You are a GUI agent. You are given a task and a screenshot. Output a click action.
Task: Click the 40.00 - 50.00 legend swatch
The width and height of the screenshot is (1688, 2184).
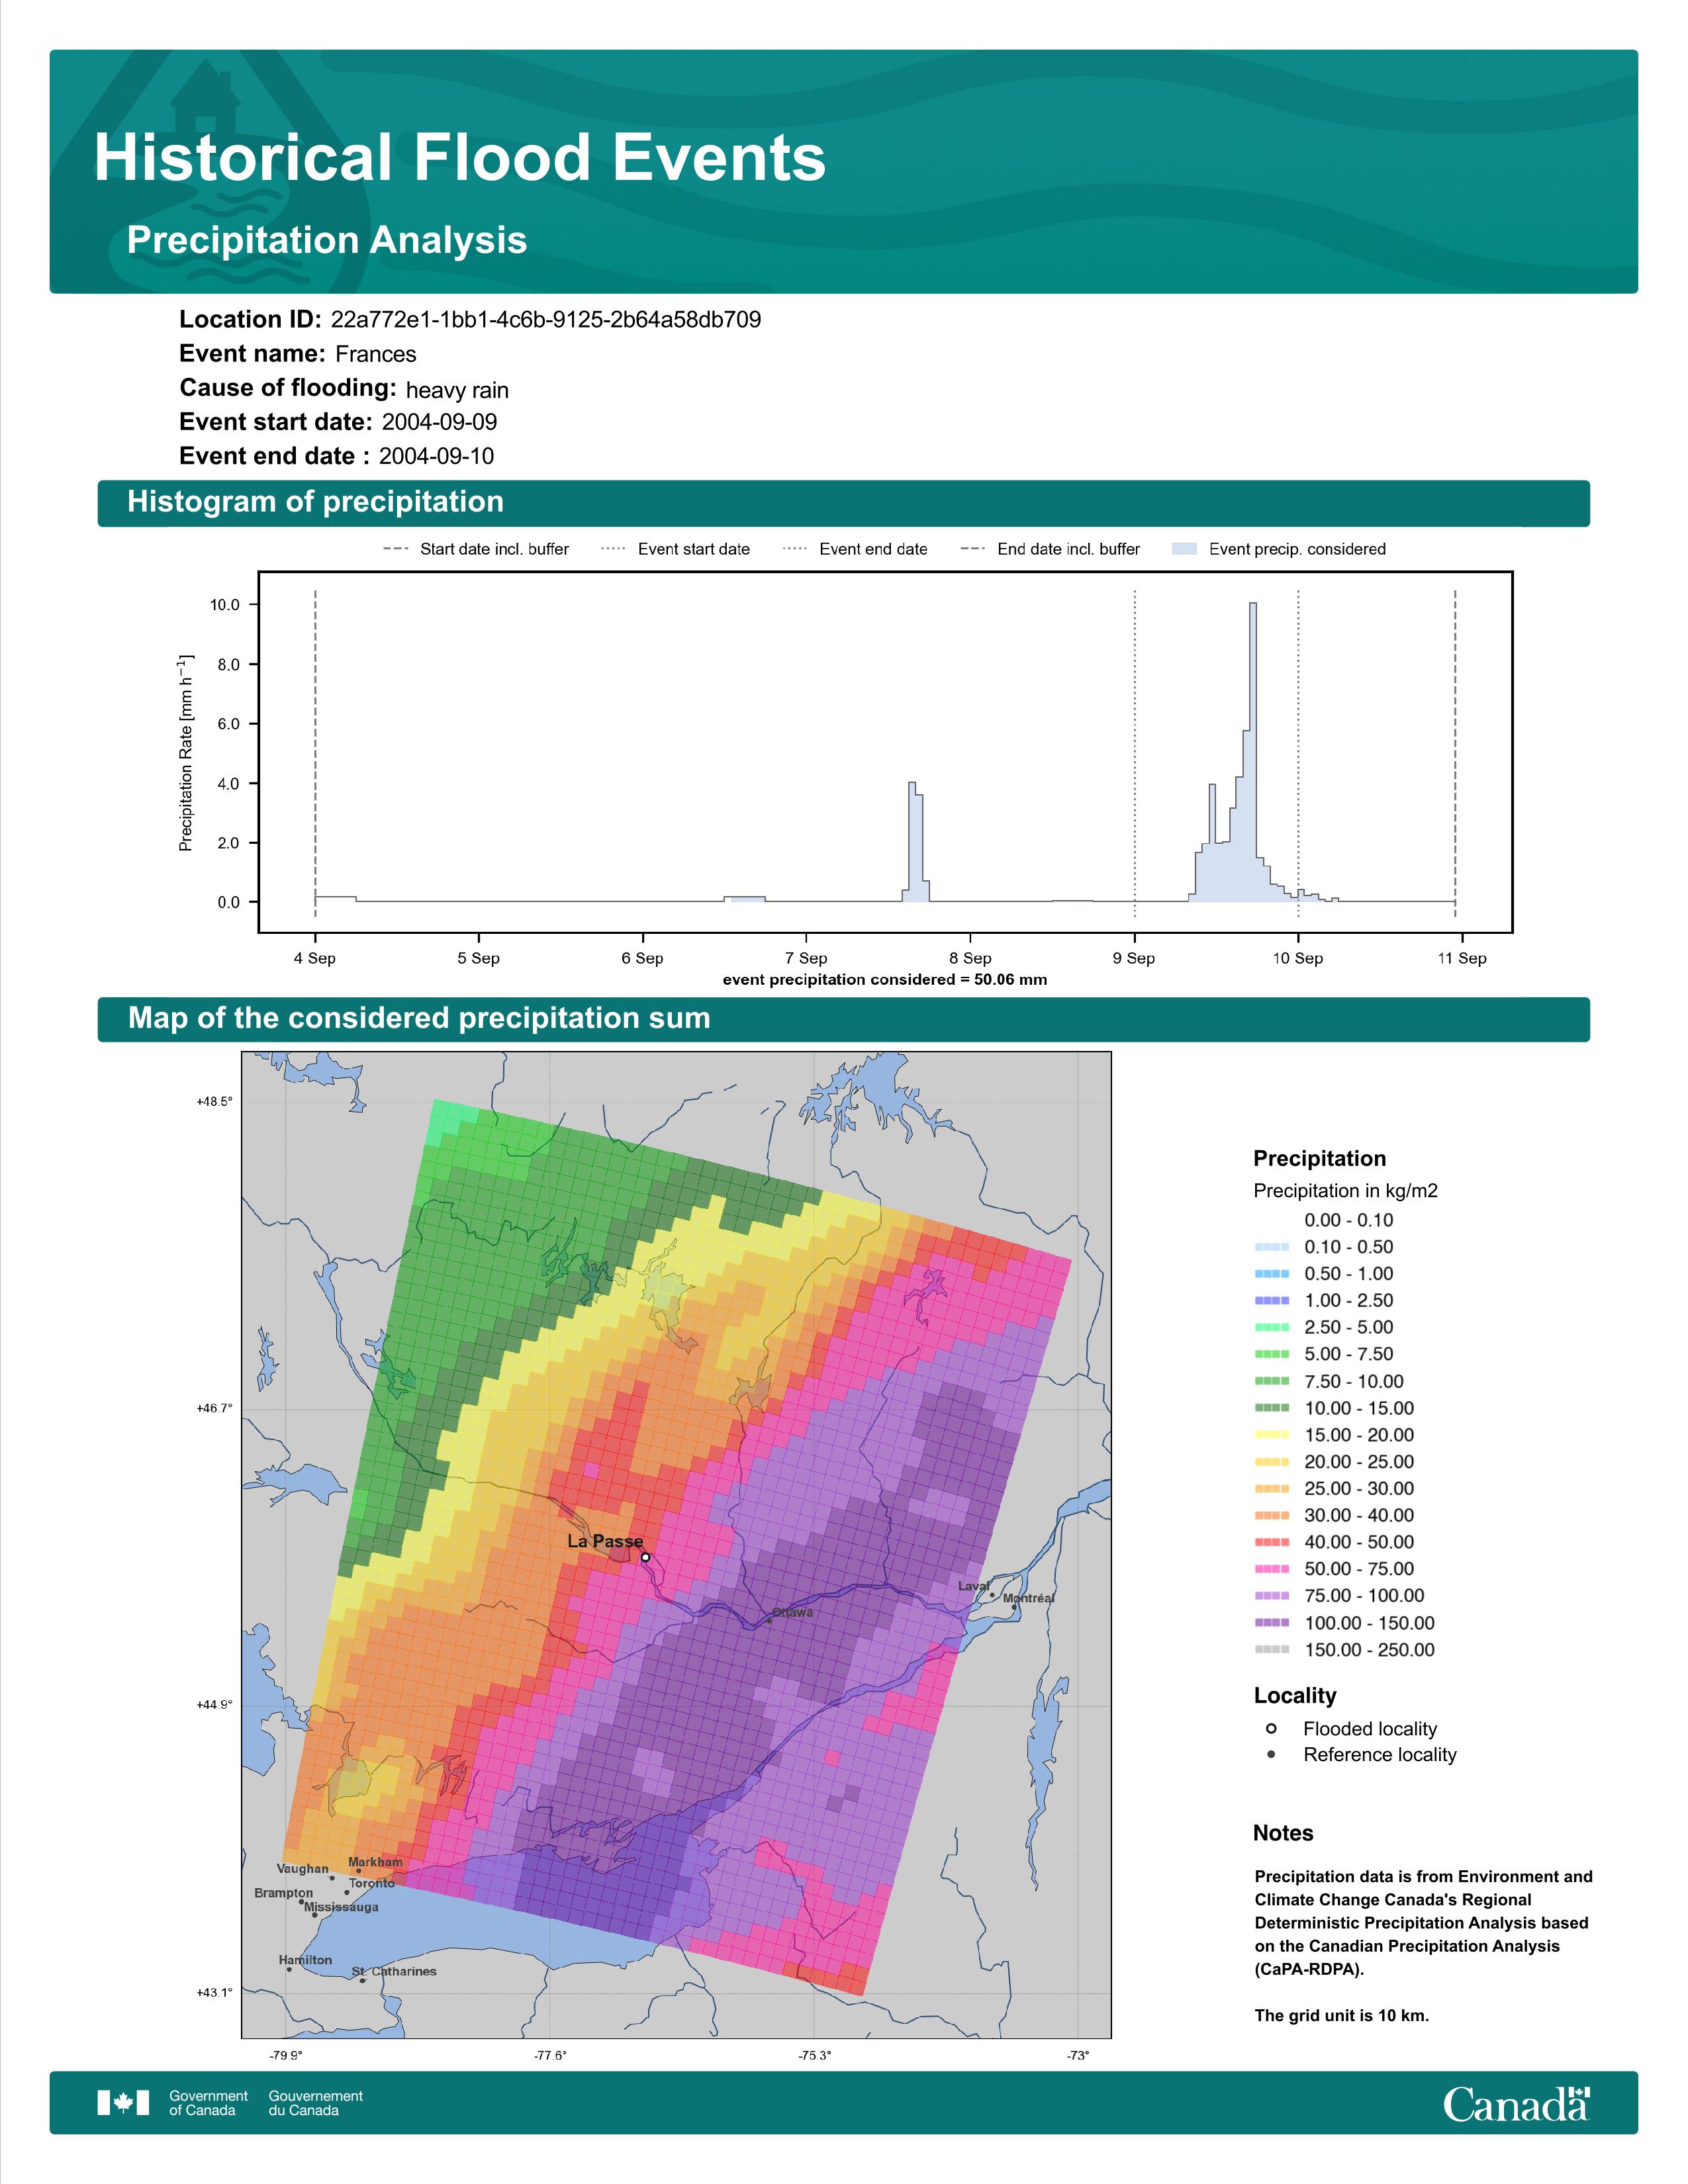(x=1271, y=1542)
